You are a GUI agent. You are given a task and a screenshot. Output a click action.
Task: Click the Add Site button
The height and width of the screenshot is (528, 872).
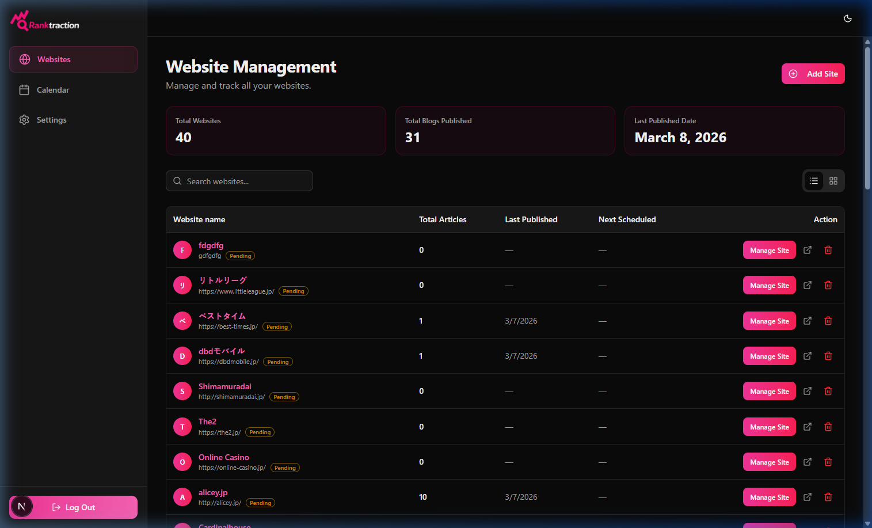click(x=813, y=73)
